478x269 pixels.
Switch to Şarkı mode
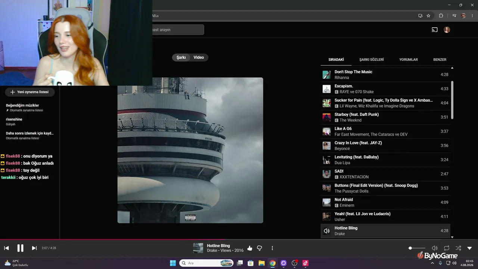[x=181, y=58]
